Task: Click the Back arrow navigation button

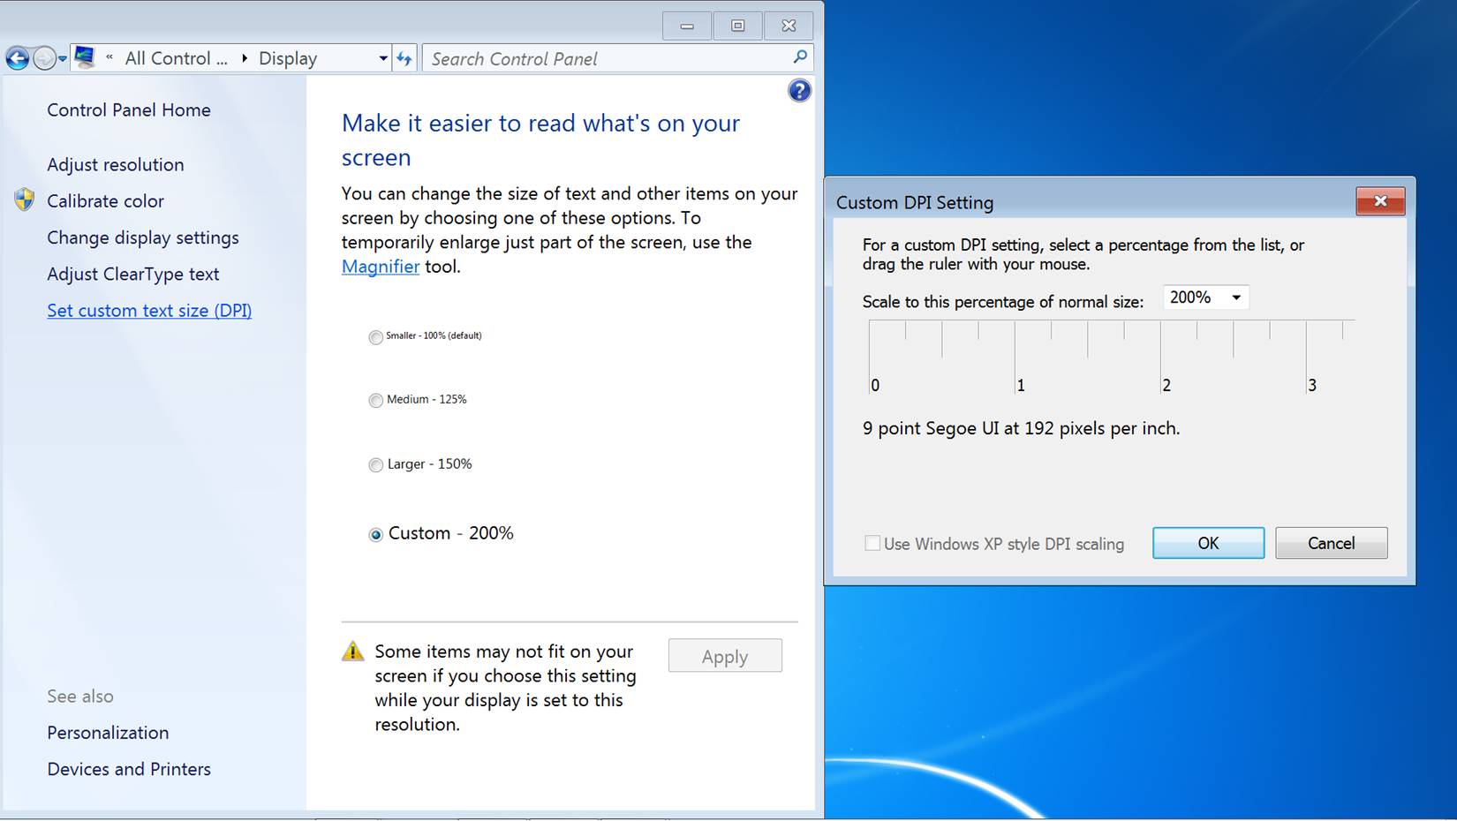Action: [x=17, y=58]
